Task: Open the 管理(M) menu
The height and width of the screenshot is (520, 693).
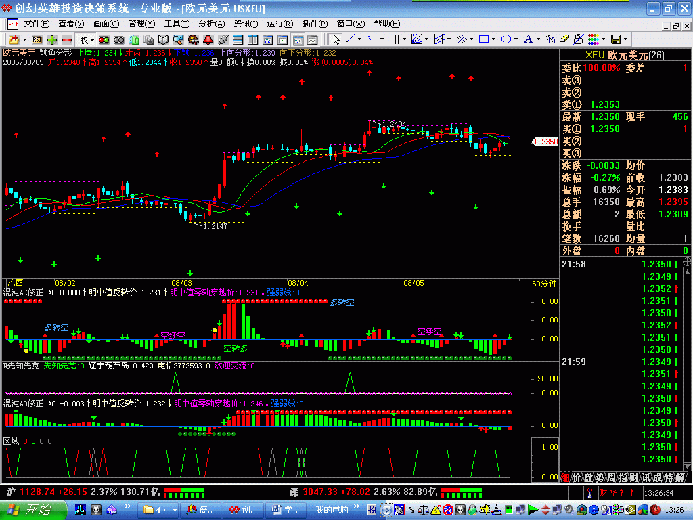Action: [141, 24]
